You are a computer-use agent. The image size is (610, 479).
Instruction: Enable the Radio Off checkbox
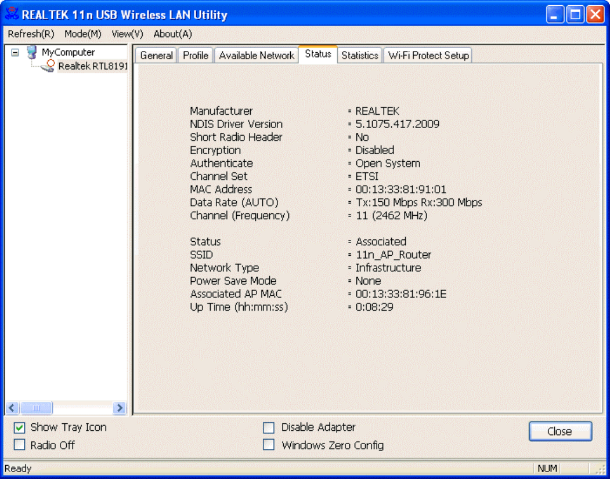(x=20, y=445)
